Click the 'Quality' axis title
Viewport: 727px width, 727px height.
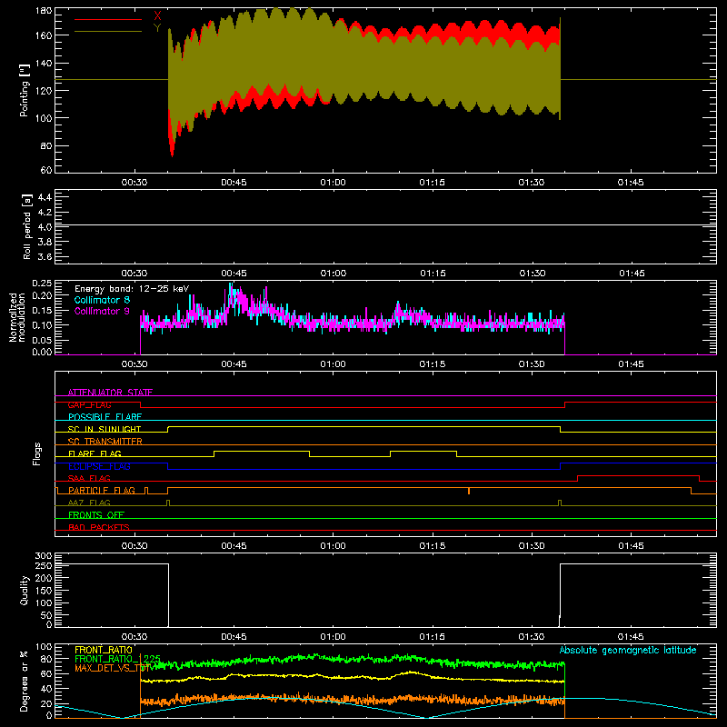tap(25, 590)
